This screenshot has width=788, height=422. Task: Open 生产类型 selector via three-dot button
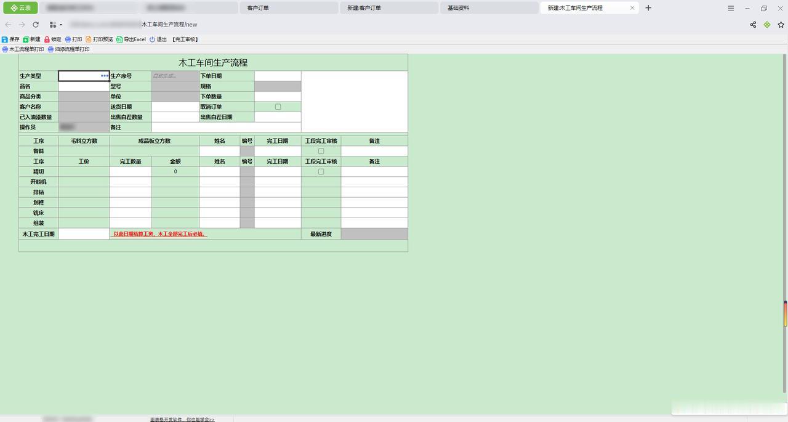click(105, 76)
